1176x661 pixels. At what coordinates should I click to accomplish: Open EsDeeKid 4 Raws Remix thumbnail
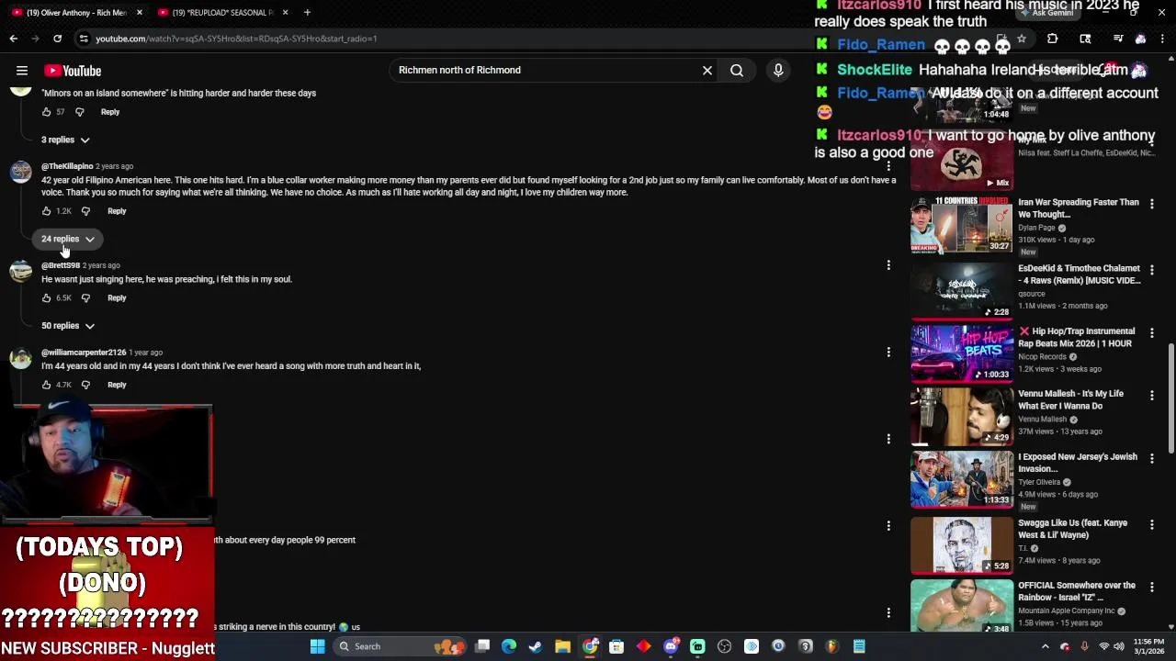[961, 290]
